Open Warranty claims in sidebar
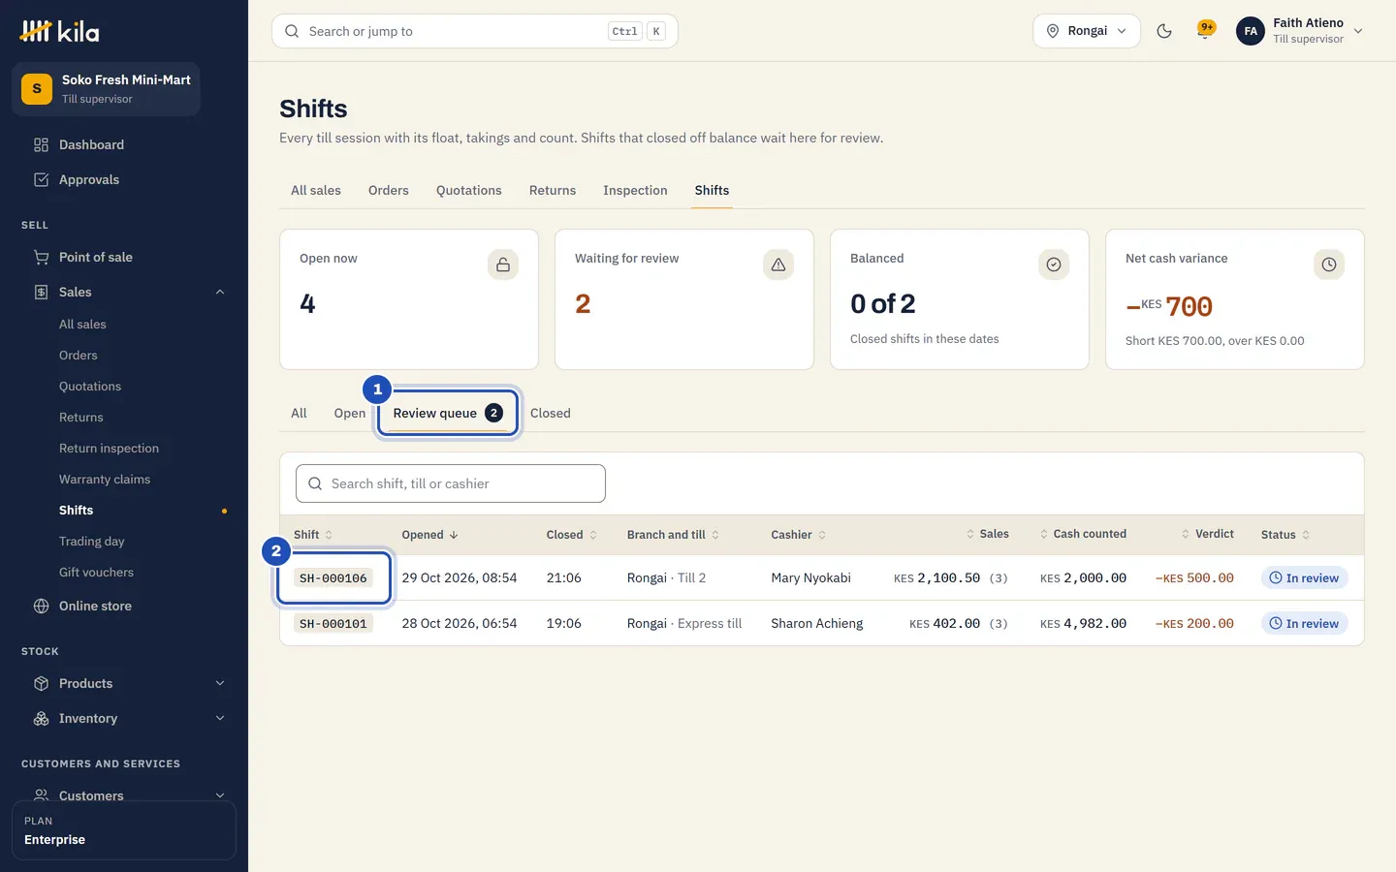 coord(105,479)
